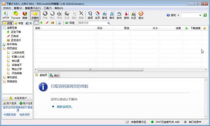
Task: Sort by the 名称 column header
Action: pyautogui.click(x=65, y=28)
